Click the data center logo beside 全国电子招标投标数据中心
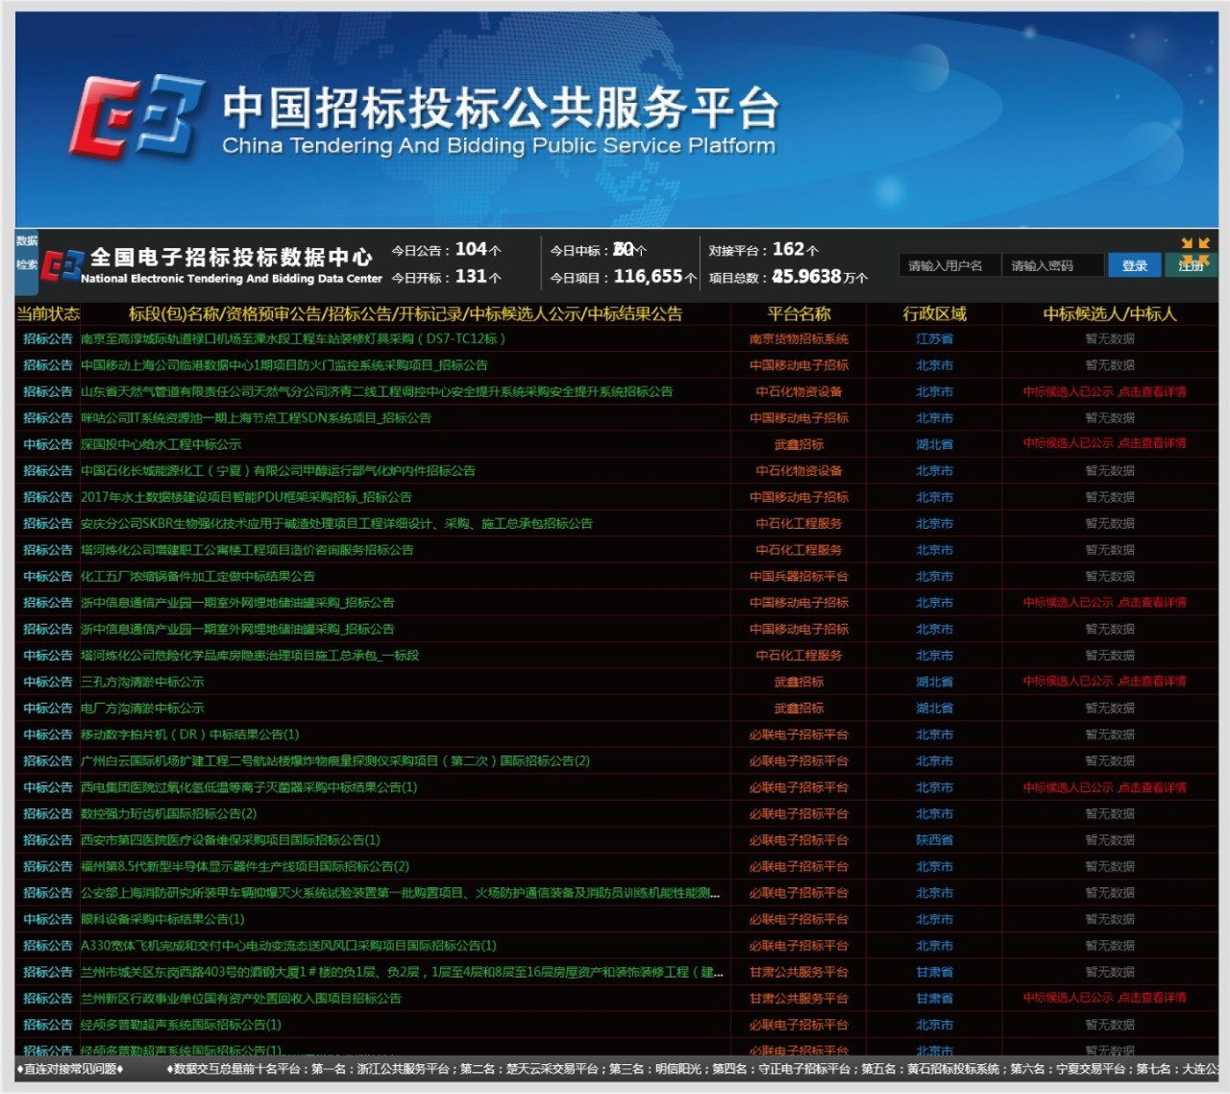 61,265
